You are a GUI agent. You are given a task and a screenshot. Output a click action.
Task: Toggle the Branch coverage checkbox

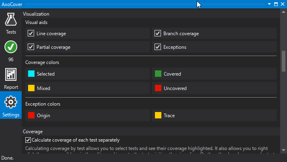(x=158, y=33)
